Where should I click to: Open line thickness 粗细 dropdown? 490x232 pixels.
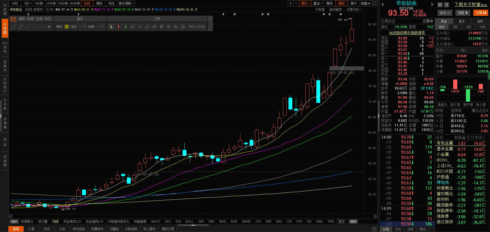click(x=100, y=27)
